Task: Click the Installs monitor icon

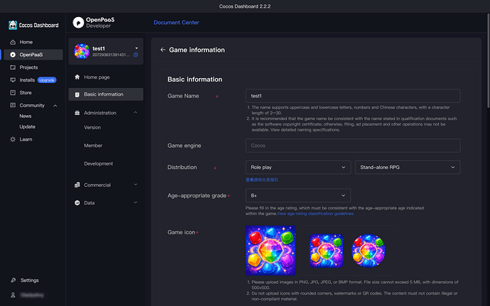Action: (13, 80)
